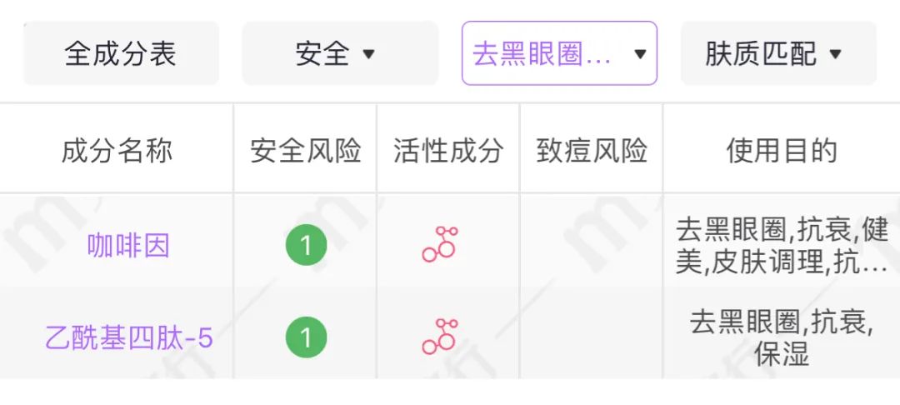Click the green safety risk badge for 咖啡因

(306, 245)
